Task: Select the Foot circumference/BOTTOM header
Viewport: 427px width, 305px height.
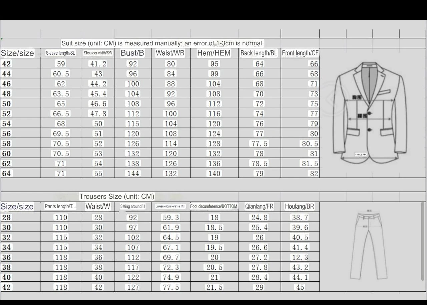Action: pos(214,207)
